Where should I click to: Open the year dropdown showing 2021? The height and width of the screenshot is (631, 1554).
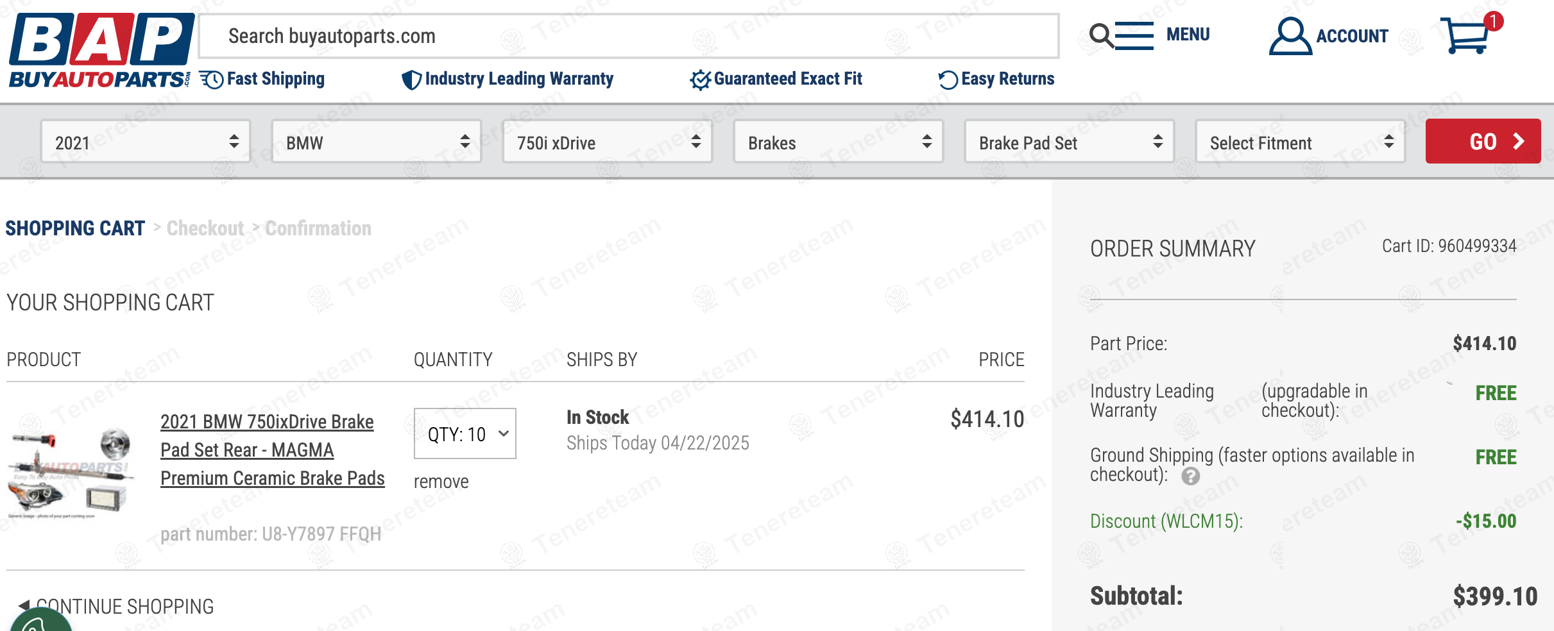pos(146,142)
